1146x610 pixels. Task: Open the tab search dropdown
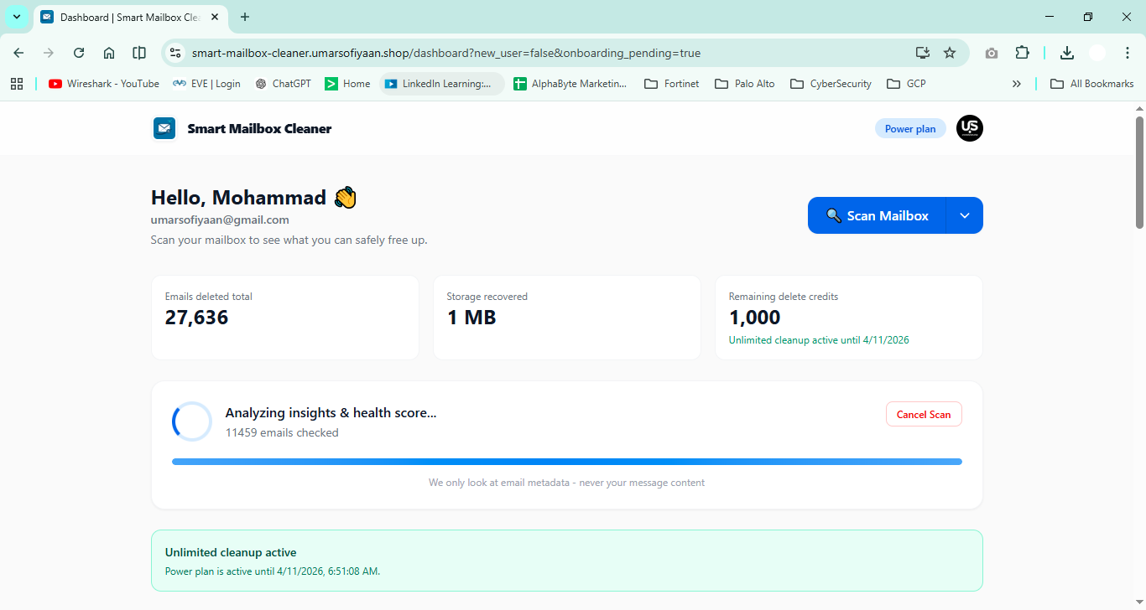click(x=17, y=17)
